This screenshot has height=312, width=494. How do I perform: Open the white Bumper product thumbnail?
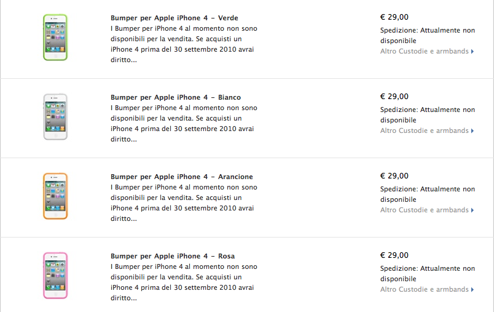[x=55, y=117]
